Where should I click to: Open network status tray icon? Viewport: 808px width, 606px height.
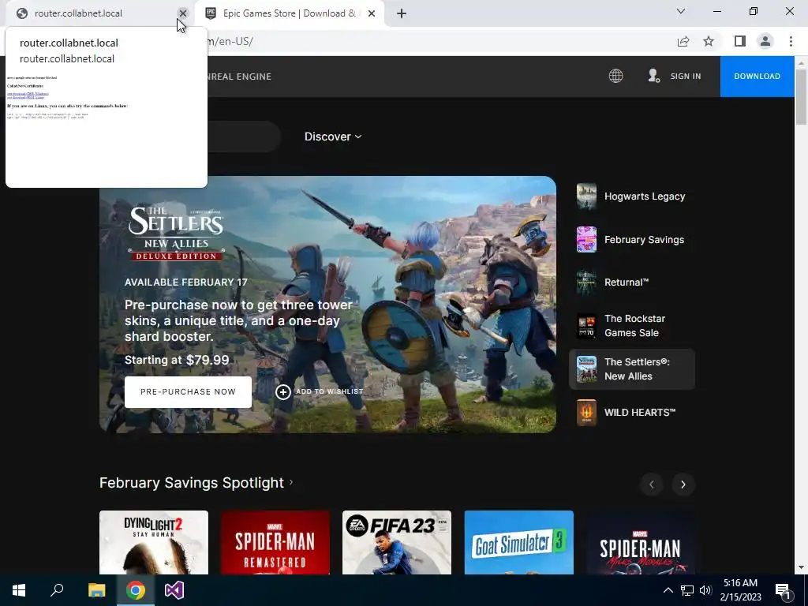(687, 590)
